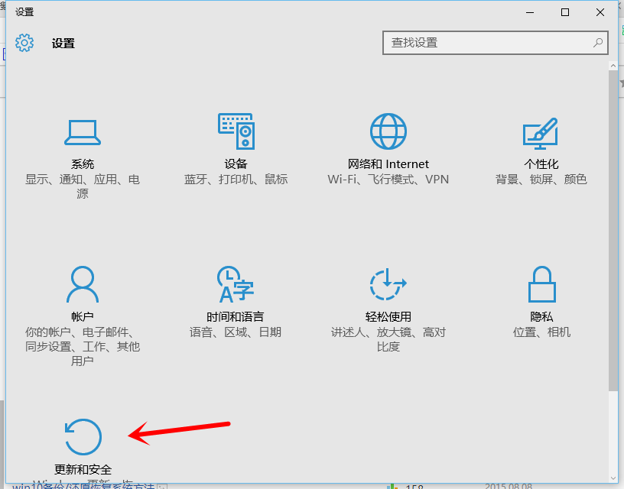Click the gear icon beside 设置 title

pyautogui.click(x=24, y=43)
